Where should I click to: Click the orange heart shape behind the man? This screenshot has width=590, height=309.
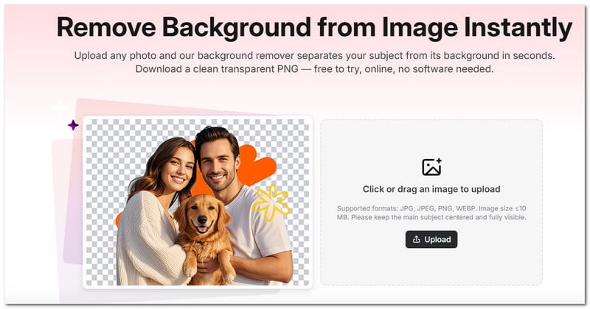256,166
